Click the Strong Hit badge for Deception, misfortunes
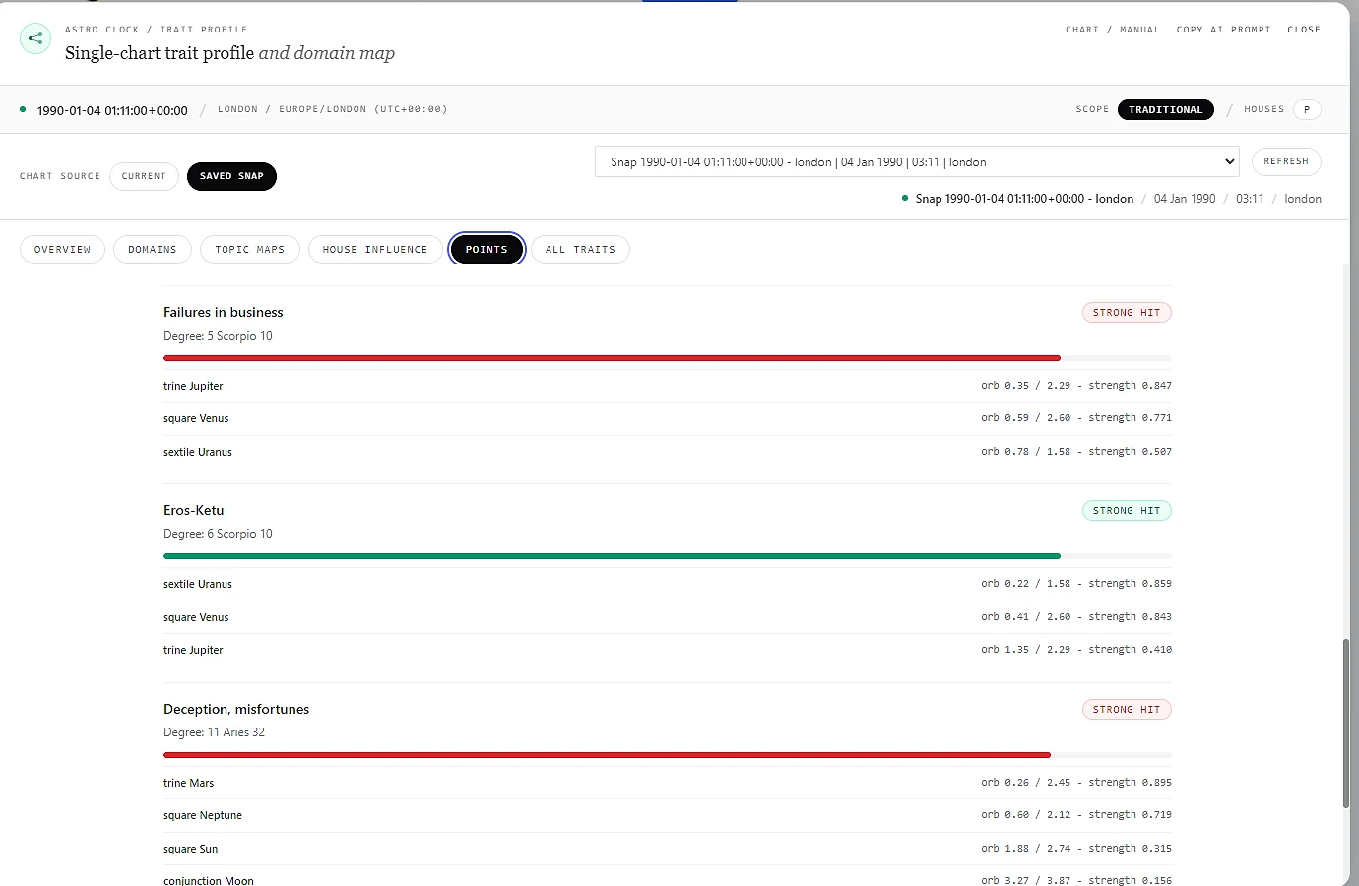Screen dimensions: 1359x886 [x=1127, y=710]
